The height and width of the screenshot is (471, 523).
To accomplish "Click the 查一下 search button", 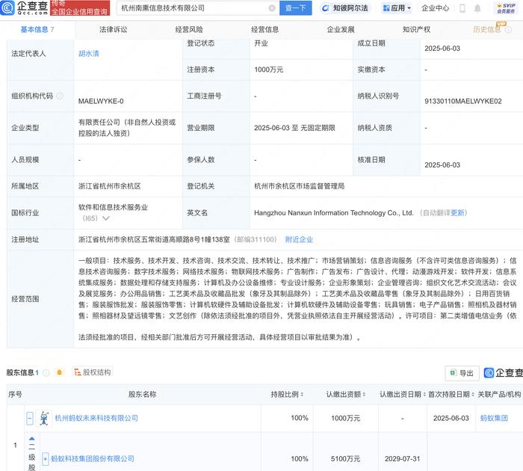I will click(x=296, y=8).
